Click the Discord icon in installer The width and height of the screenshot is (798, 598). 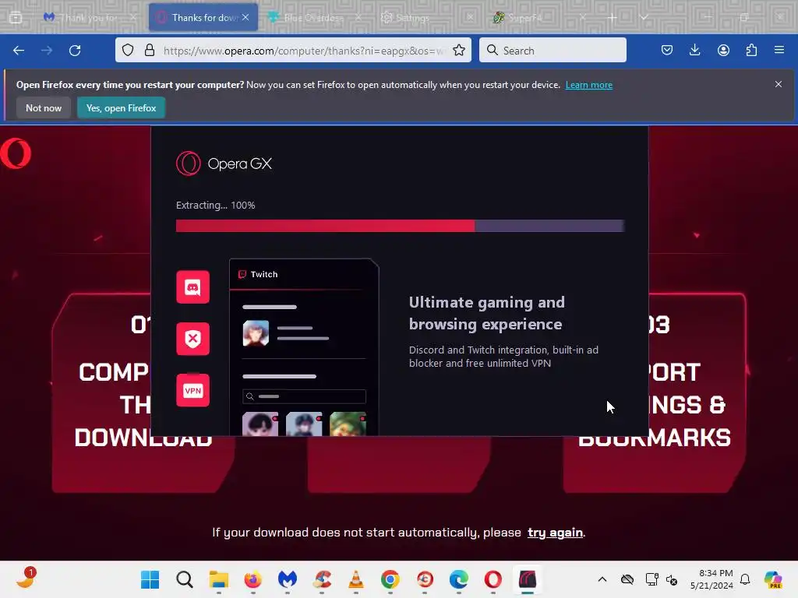pos(193,287)
